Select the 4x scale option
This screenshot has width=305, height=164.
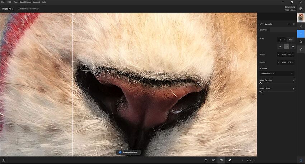pos(292,47)
